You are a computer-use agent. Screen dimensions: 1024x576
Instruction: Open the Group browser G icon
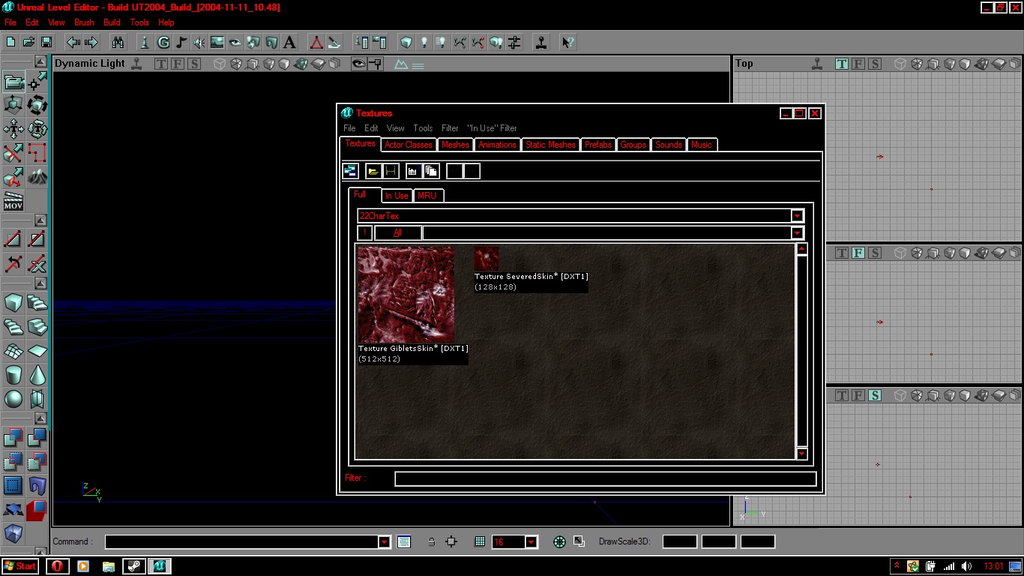(x=163, y=42)
